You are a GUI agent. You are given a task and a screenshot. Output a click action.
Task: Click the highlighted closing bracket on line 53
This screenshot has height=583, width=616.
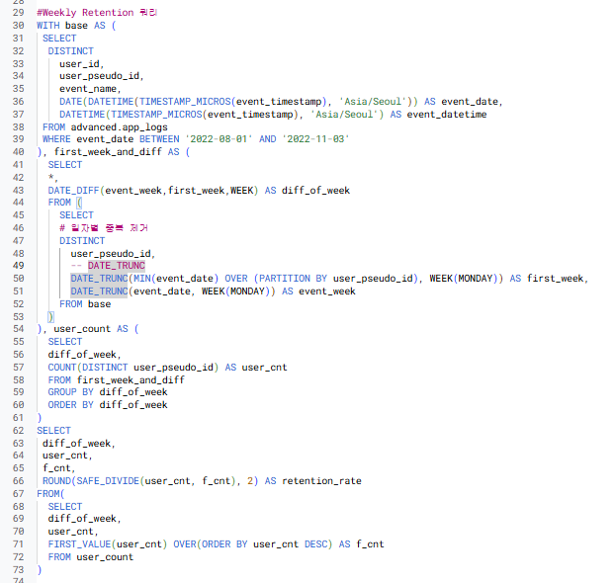click(50, 317)
